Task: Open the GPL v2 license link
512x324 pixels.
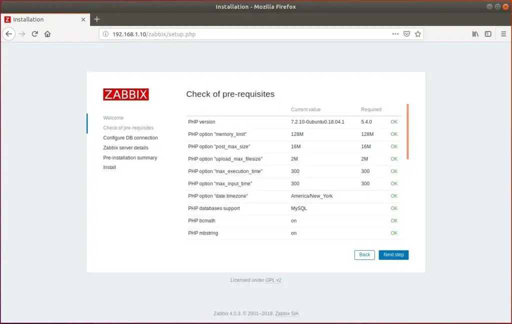Action: pos(273,280)
